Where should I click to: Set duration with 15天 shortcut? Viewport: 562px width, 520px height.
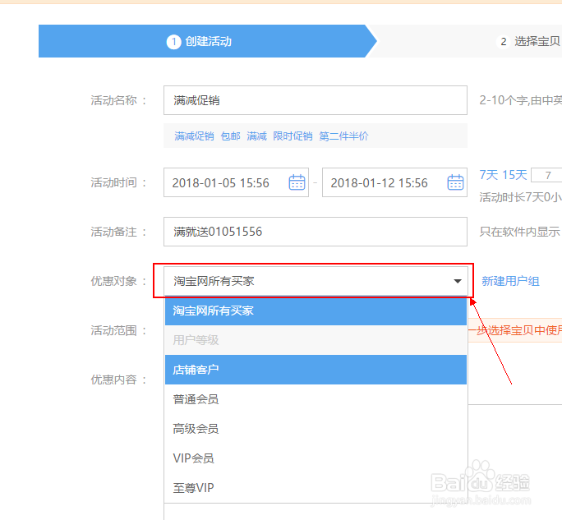(x=514, y=175)
